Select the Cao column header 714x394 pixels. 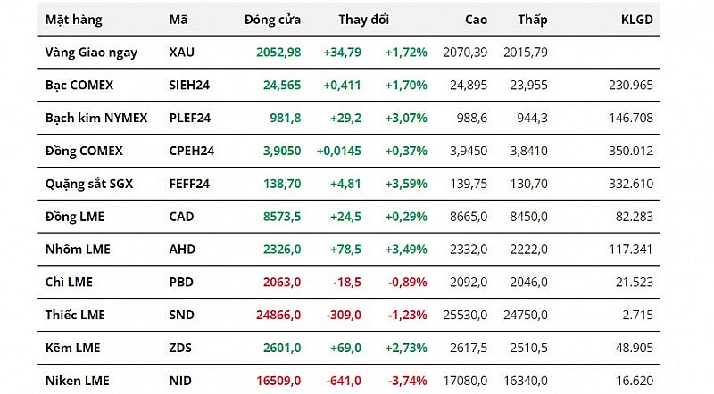[476, 19]
